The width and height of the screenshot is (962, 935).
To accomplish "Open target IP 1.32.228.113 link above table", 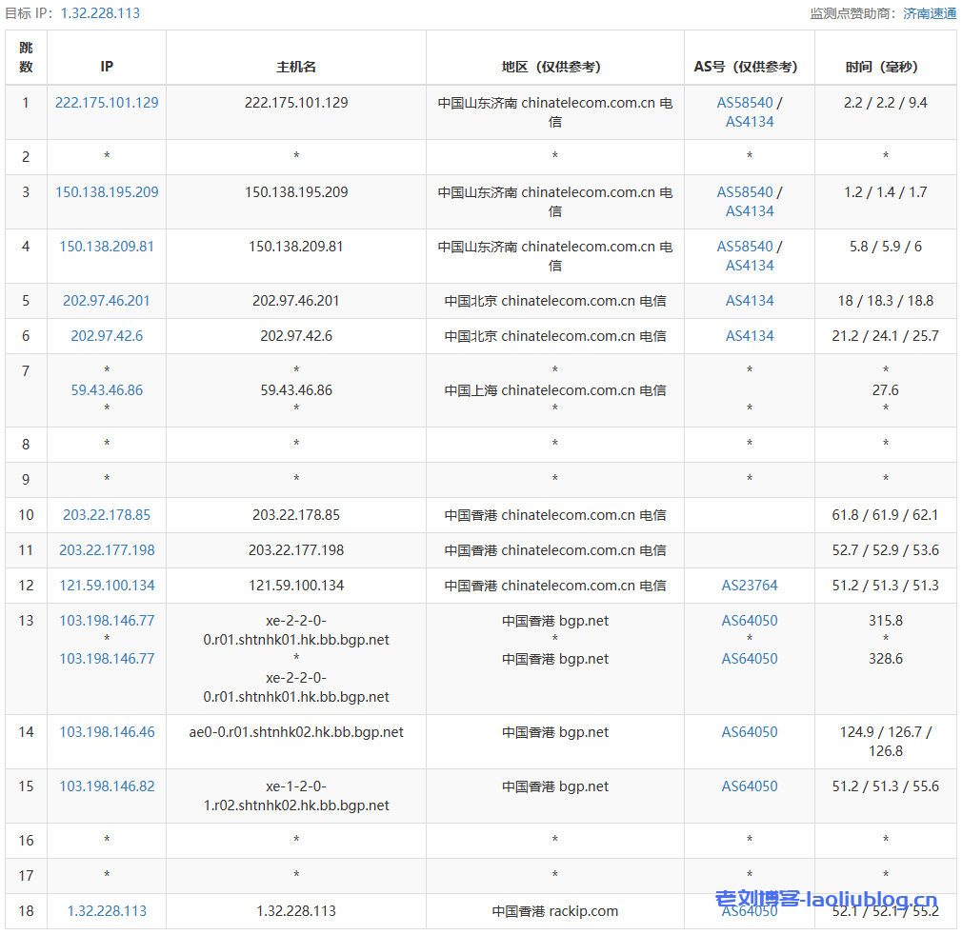I will coord(100,13).
